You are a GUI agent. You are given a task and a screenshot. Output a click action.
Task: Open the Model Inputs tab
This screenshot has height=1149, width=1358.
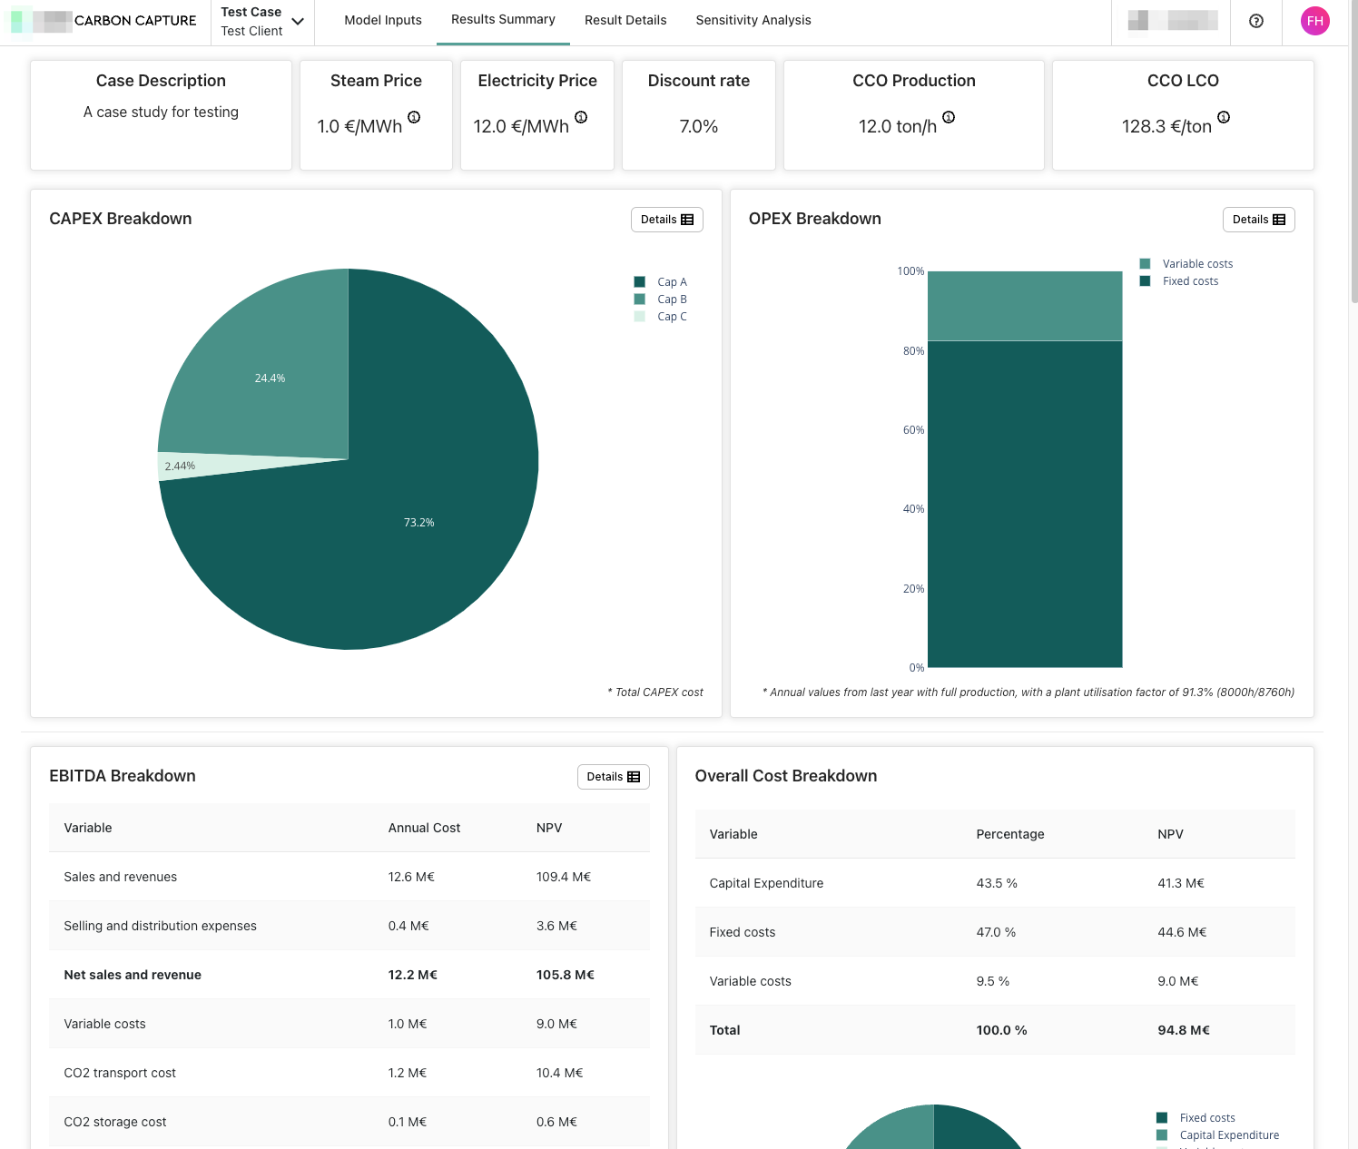383,20
